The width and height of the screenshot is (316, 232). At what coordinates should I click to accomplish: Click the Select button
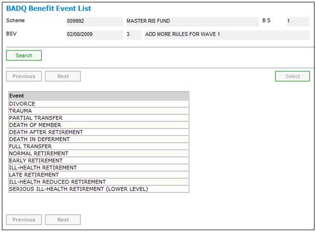pyautogui.click(x=293, y=76)
